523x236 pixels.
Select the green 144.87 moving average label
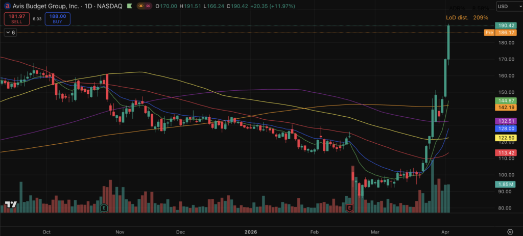508,101
